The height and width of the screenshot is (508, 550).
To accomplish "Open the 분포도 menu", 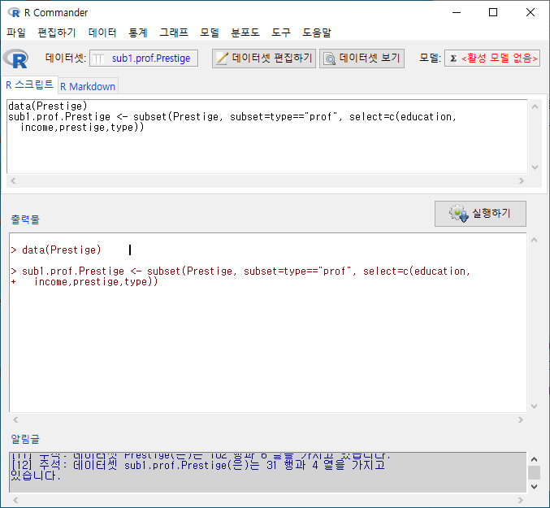I will pos(245,33).
